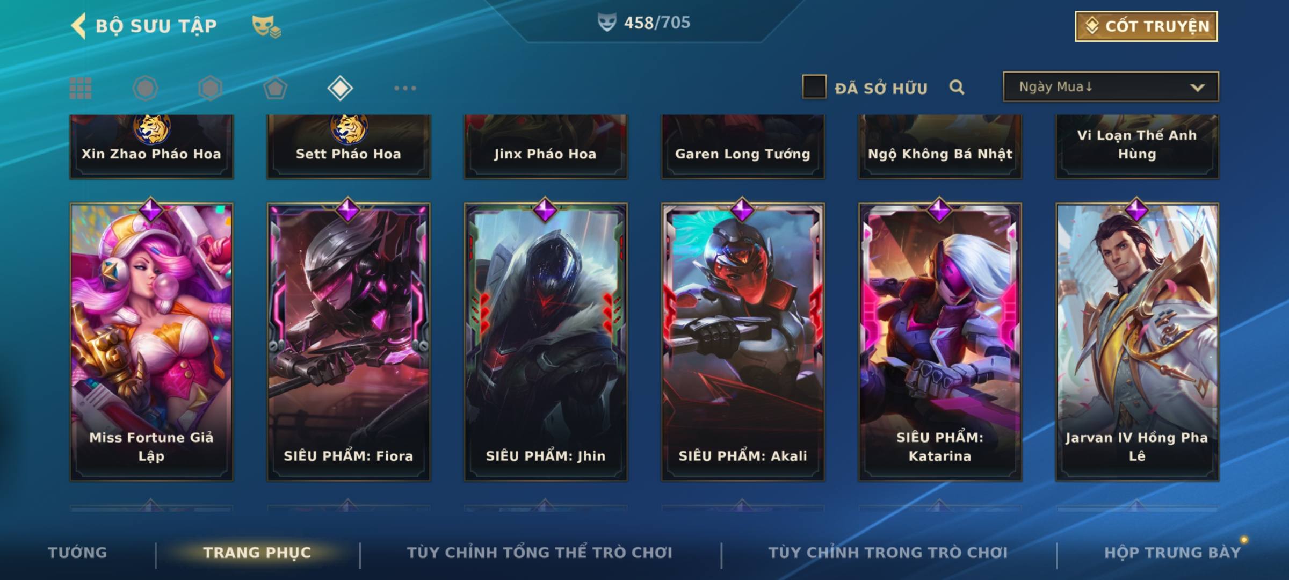1289x580 pixels.
Task: Open the Tùy Chỉnh Tổng Thể Trò Chơi tab
Action: click(539, 552)
